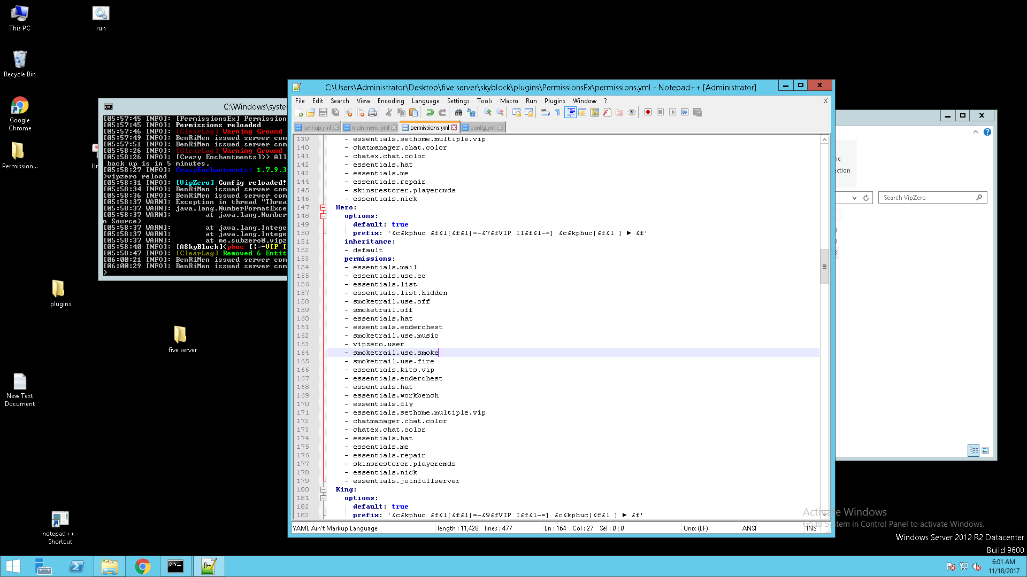Click the Cut scissors toolbar icon

pos(389,112)
